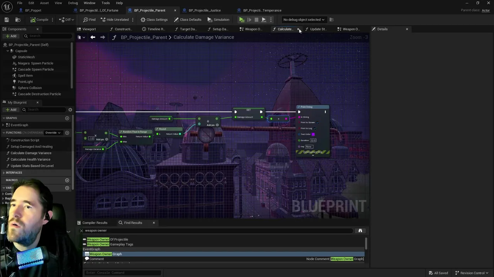Collapse the Capsule component tree
The width and height of the screenshot is (494, 277).
tap(7, 51)
